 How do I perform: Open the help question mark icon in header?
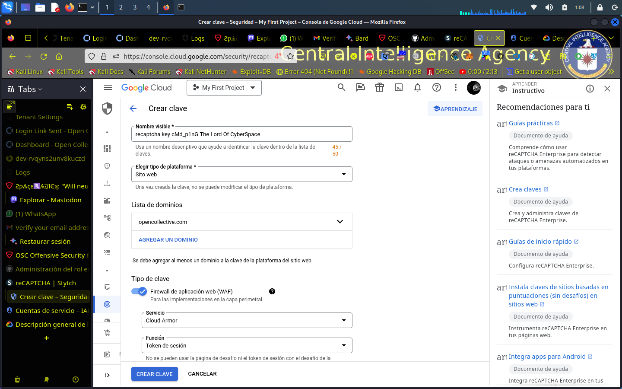[437, 87]
